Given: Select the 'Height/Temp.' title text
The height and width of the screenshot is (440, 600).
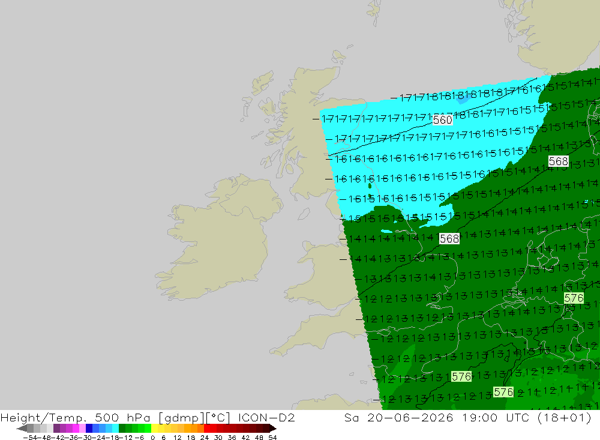Looking at the screenshot, I should coord(43,417).
